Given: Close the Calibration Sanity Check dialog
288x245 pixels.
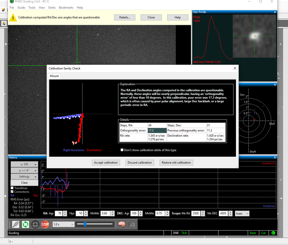Looking at the screenshot, I should tap(235, 68).
